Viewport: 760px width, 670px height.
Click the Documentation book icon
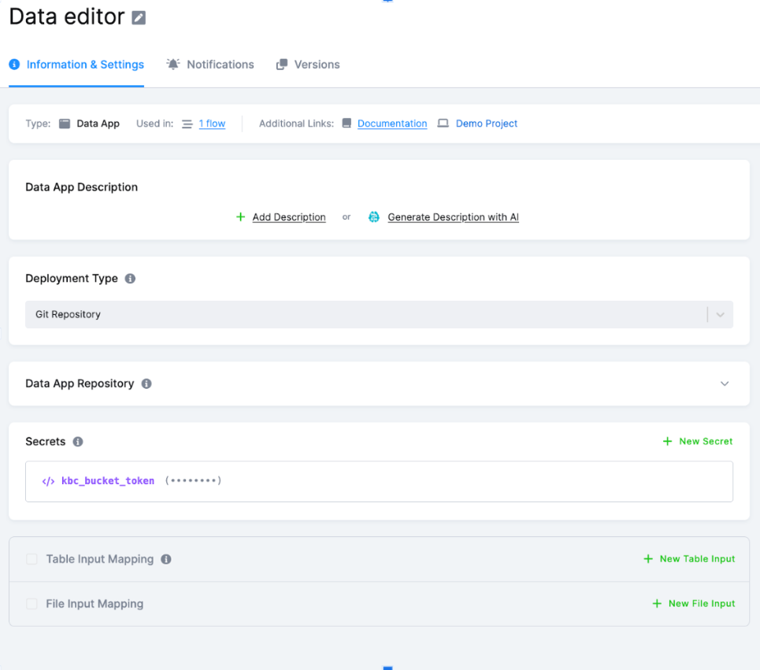347,124
